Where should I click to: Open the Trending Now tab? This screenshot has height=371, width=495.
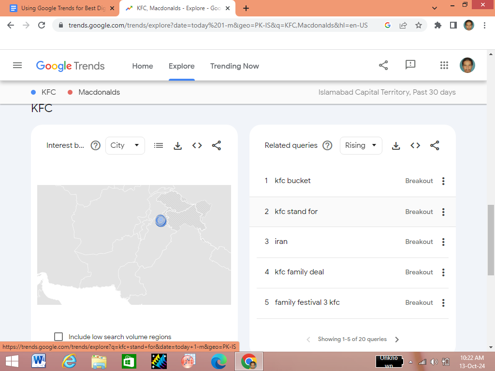click(x=234, y=66)
